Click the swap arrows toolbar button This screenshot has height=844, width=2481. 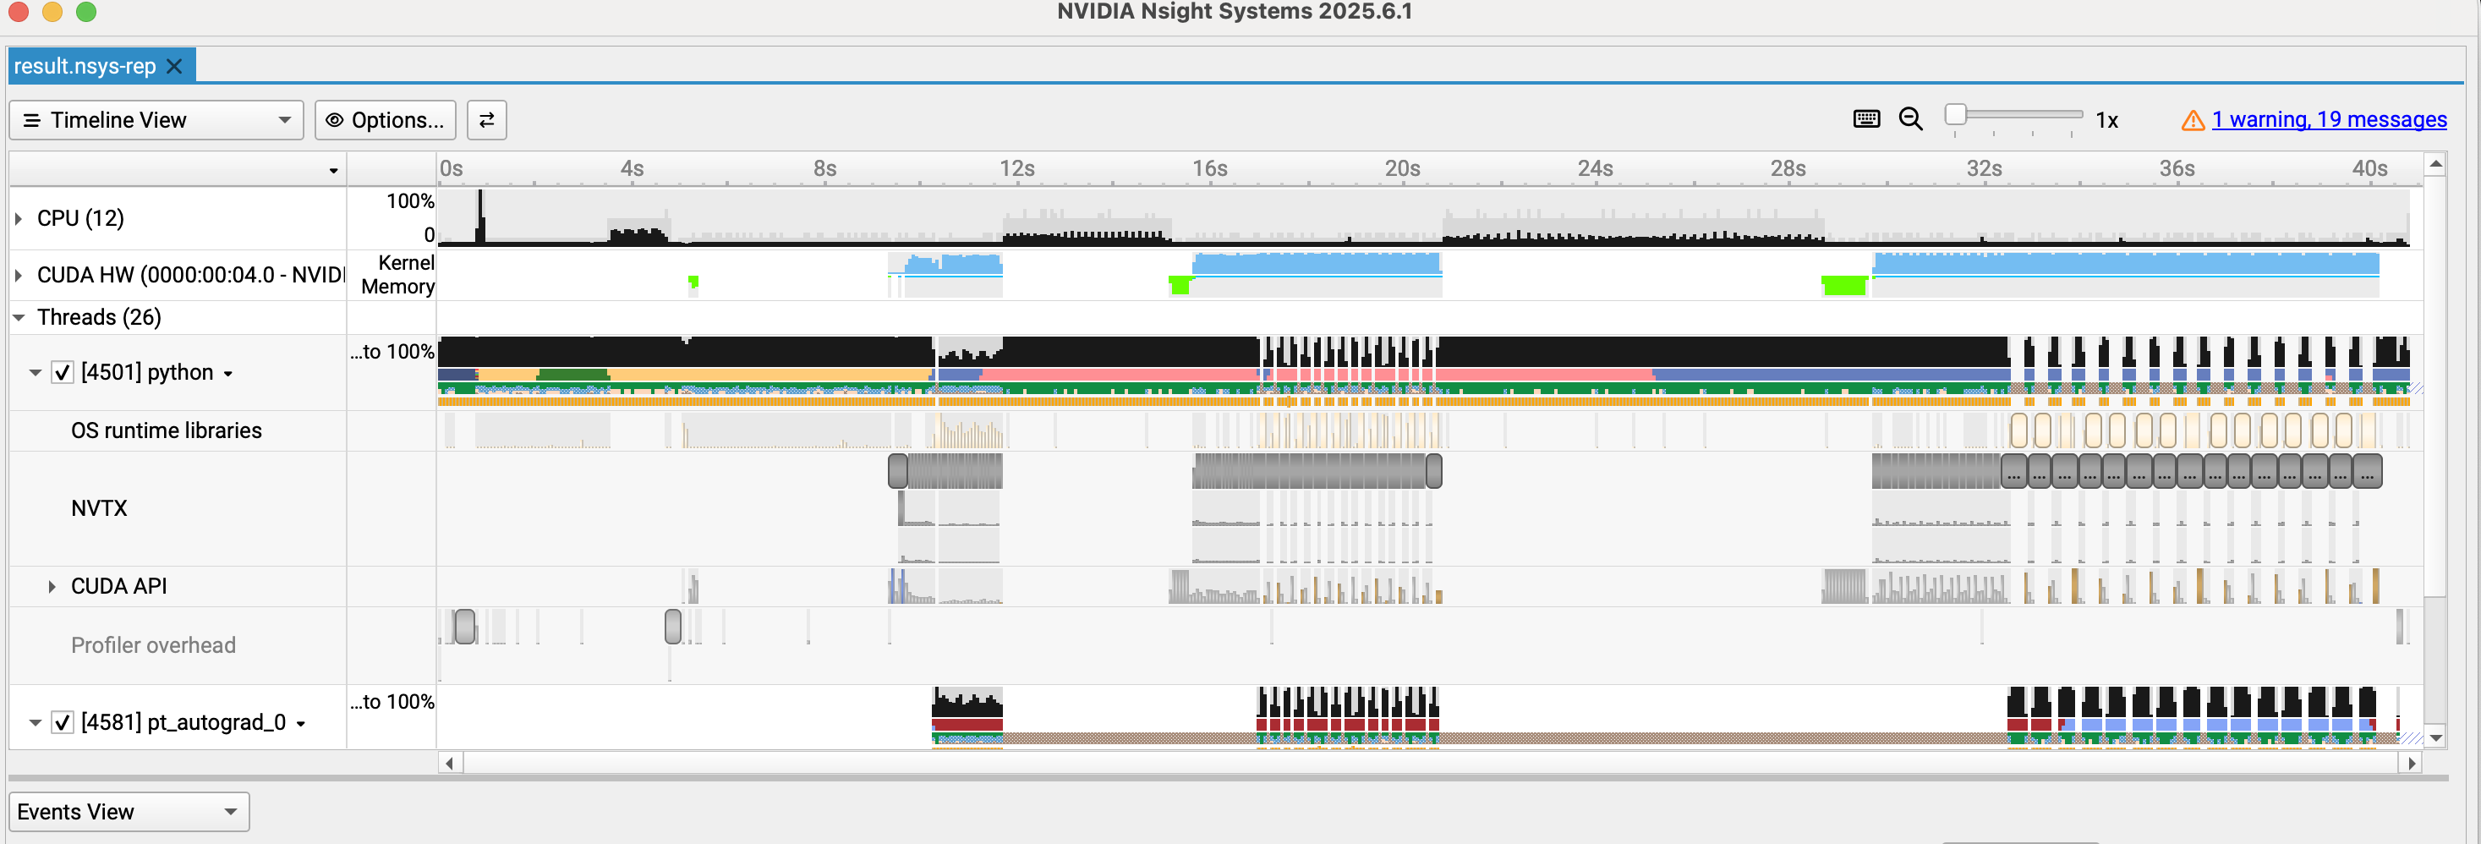pyautogui.click(x=486, y=120)
